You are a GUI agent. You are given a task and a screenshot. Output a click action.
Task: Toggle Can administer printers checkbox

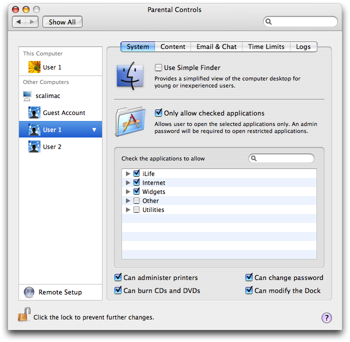point(118,277)
